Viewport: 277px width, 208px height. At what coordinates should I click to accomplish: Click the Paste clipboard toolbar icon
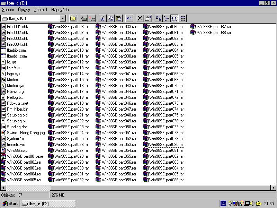tap(118, 18)
